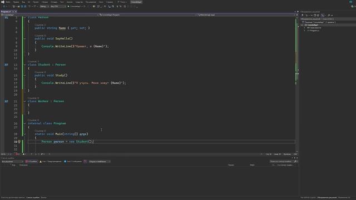
Task: Select Program.cs in Solution Explorer
Action: pyautogui.click(x=313, y=31)
